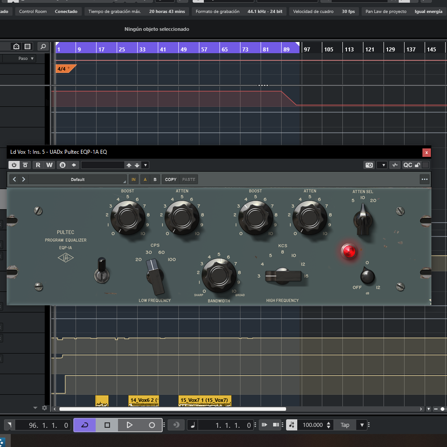Enable Write automation (W) for plugin

point(49,165)
